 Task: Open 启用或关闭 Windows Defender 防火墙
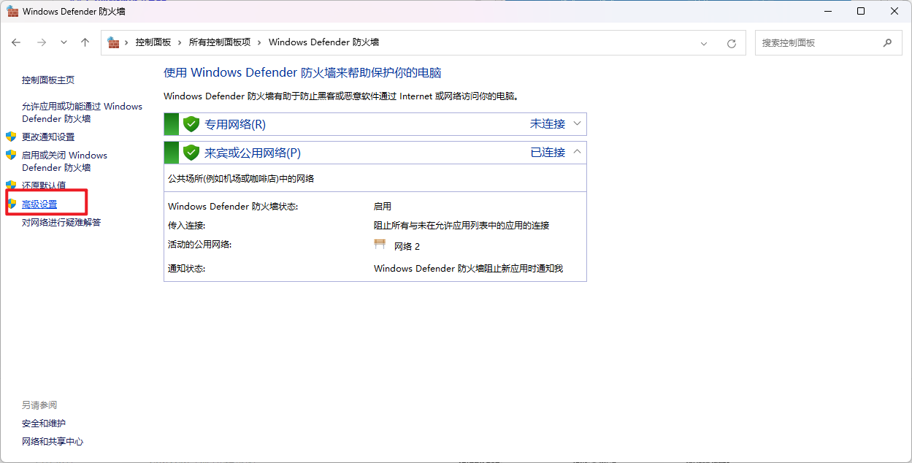pyautogui.click(x=64, y=161)
